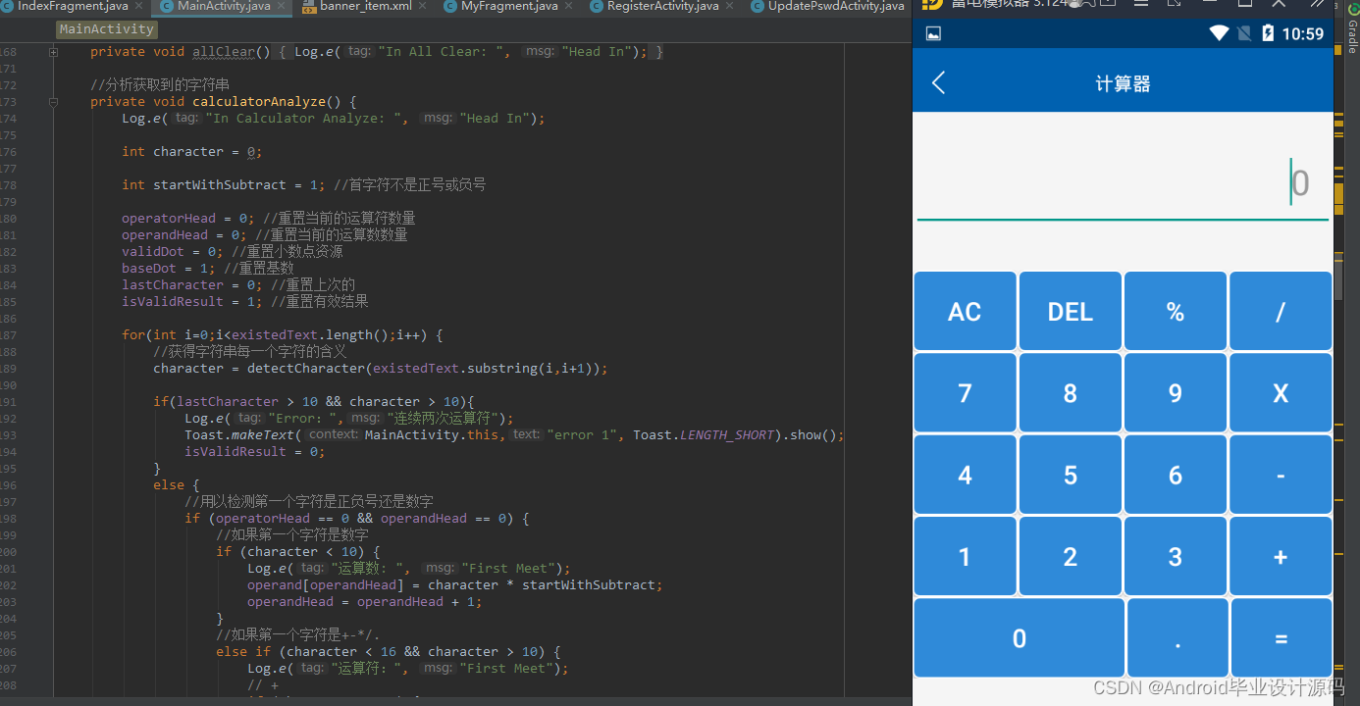The width and height of the screenshot is (1360, 706).
Task: Open the Gradle side panel
Action: (1351, 29)
